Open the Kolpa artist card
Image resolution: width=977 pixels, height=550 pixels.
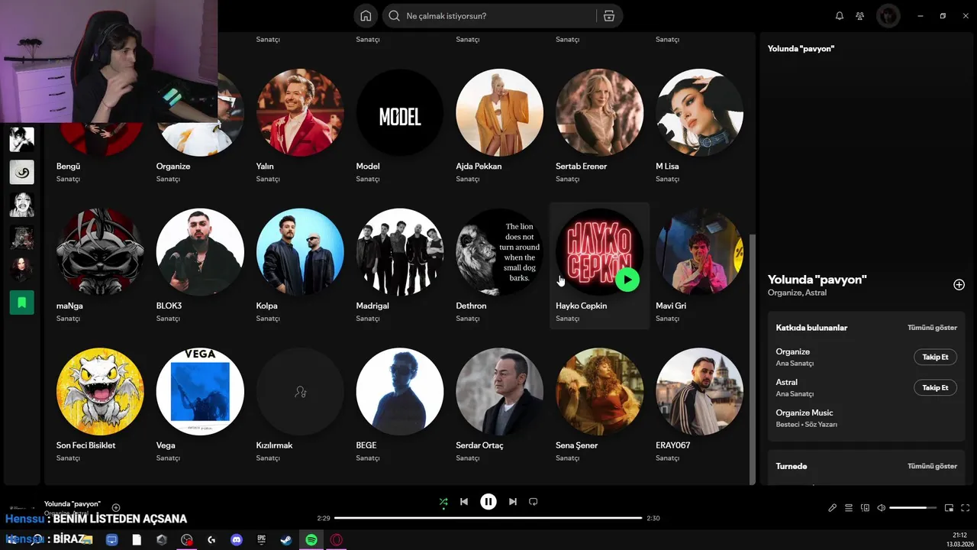click(300, 266)
